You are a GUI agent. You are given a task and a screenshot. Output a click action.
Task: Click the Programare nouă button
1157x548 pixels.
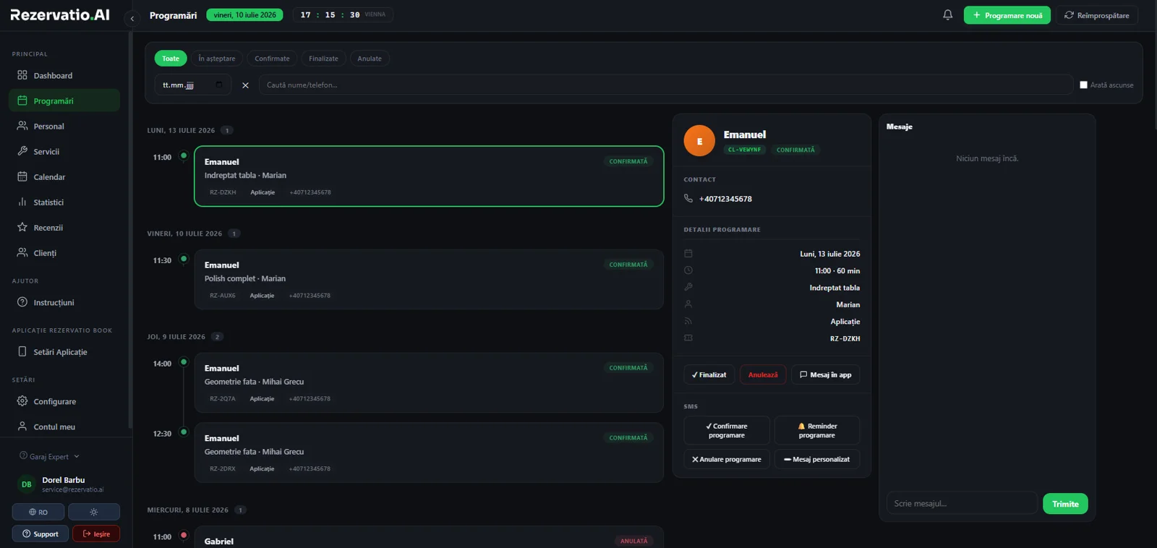(1007, 15)
